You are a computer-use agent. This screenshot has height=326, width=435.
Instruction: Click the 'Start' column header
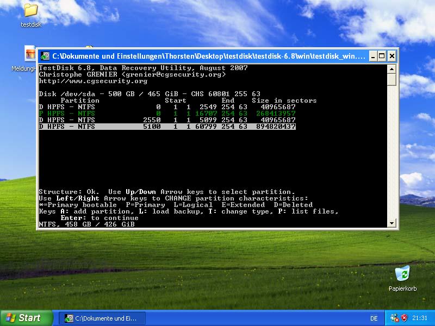(x=175, y=101)
